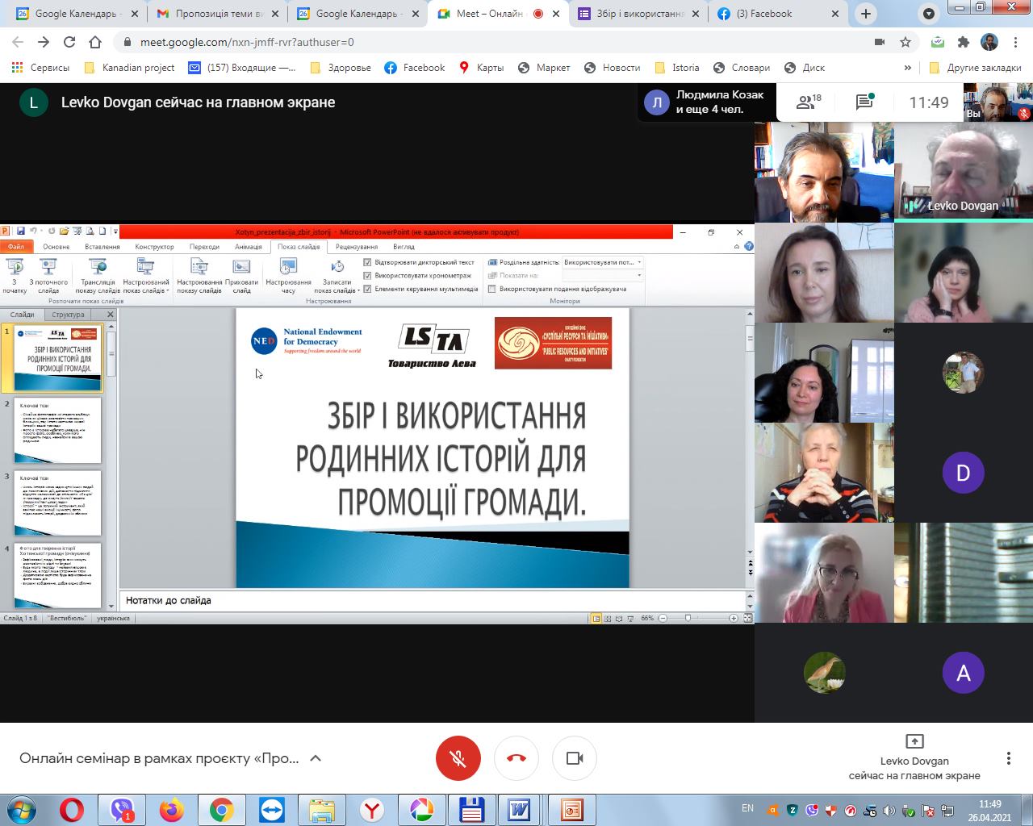
Task: Go to Chrome home page icon
Action: [95, 42]
